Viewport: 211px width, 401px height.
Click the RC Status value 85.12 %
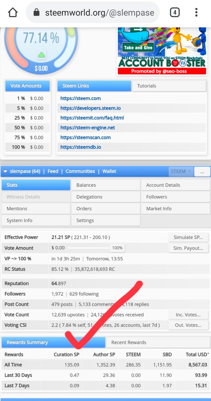pyautogui.click(x=60, y=269)
